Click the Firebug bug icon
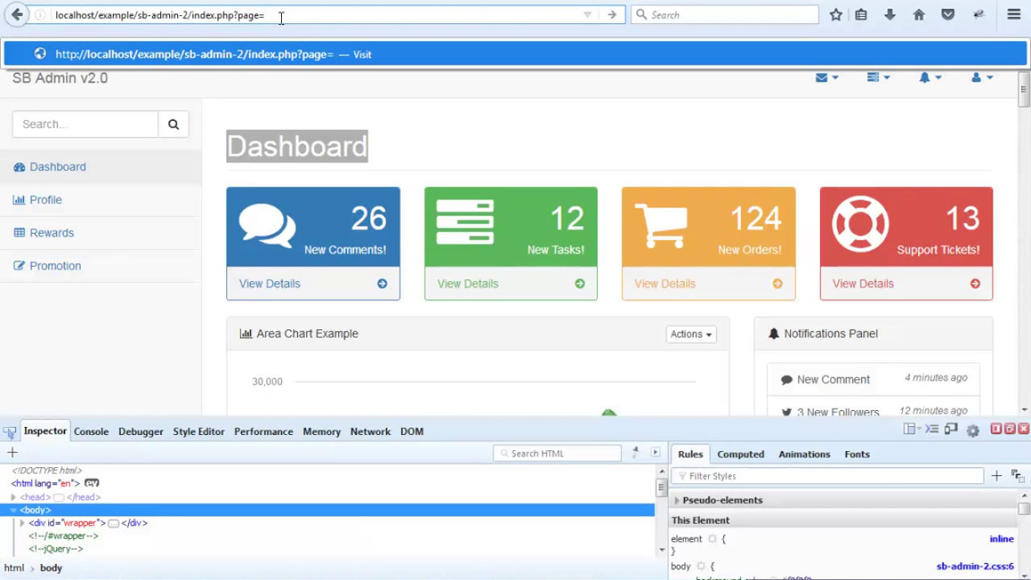 click(979, 14)
